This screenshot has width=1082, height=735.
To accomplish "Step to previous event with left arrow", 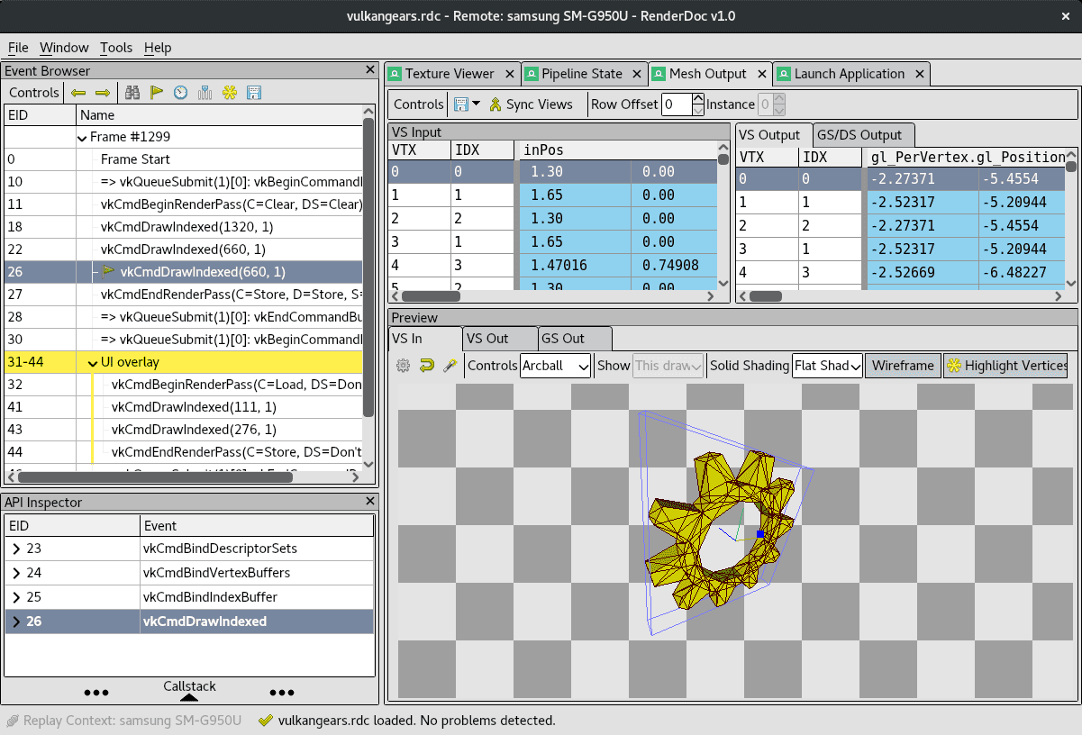I will tap(78, 93).
